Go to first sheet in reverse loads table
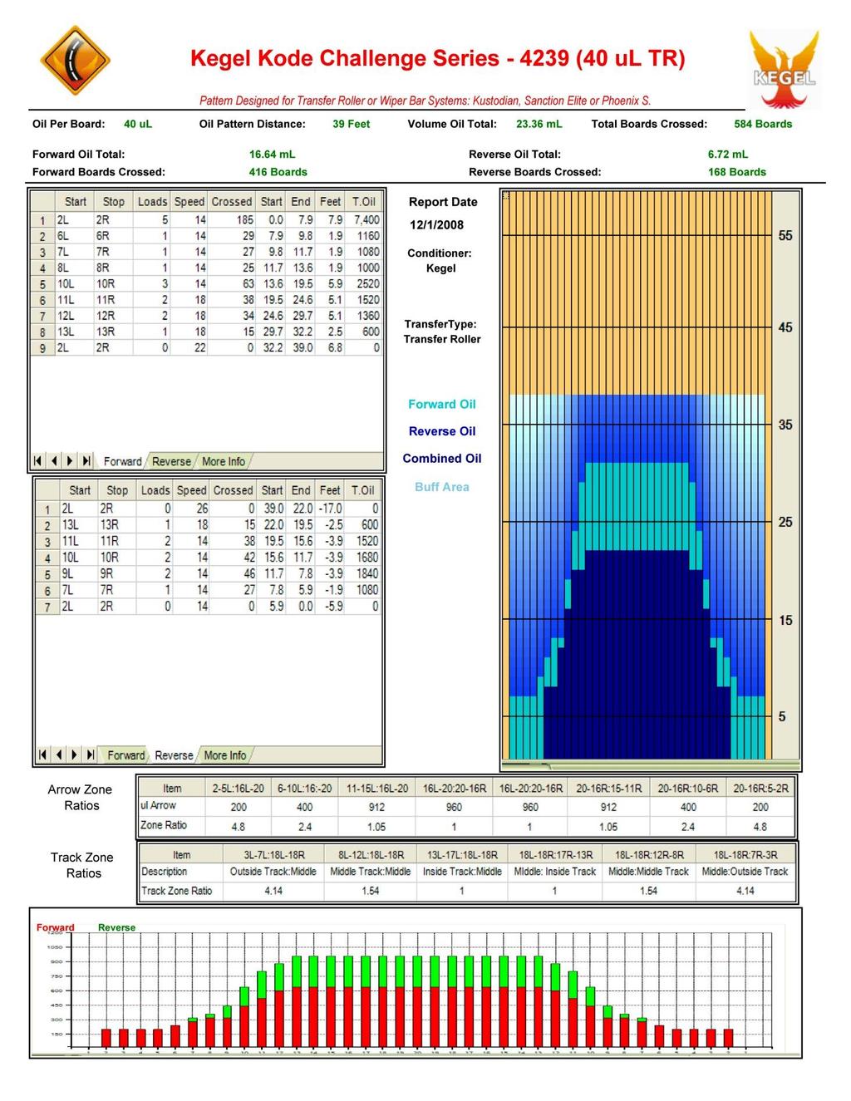Viewport: 851px width, 1101px height. tap(42, 755)
